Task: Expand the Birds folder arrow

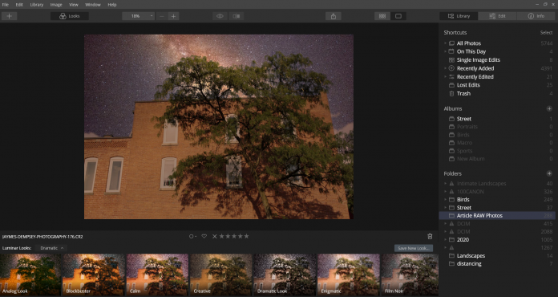Action: click(x=445, y=199)
